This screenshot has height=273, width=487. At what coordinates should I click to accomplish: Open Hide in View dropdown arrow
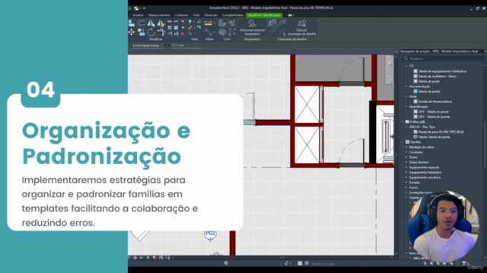pyautogui.click(x=194, y=22)
